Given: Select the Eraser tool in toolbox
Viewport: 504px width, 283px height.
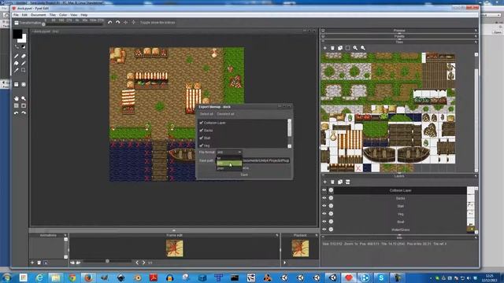Looking at the screenshot, I should 24,56.
